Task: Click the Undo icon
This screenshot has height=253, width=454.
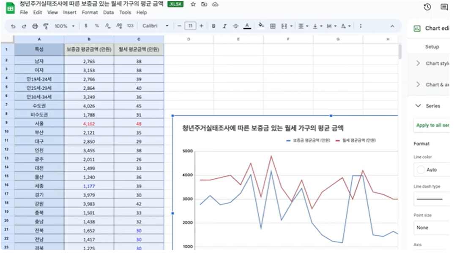Action: [13, 26]
